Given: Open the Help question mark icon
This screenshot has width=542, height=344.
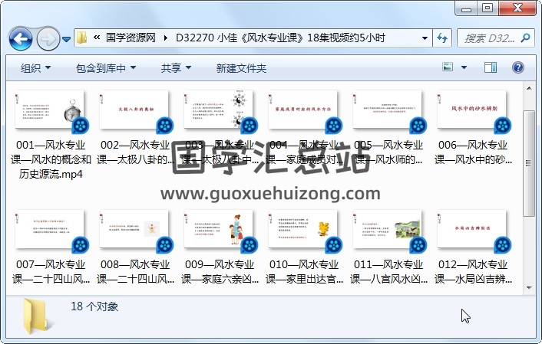Looking at the screenshot, I should pyautogui.click(x=517, y=67).
